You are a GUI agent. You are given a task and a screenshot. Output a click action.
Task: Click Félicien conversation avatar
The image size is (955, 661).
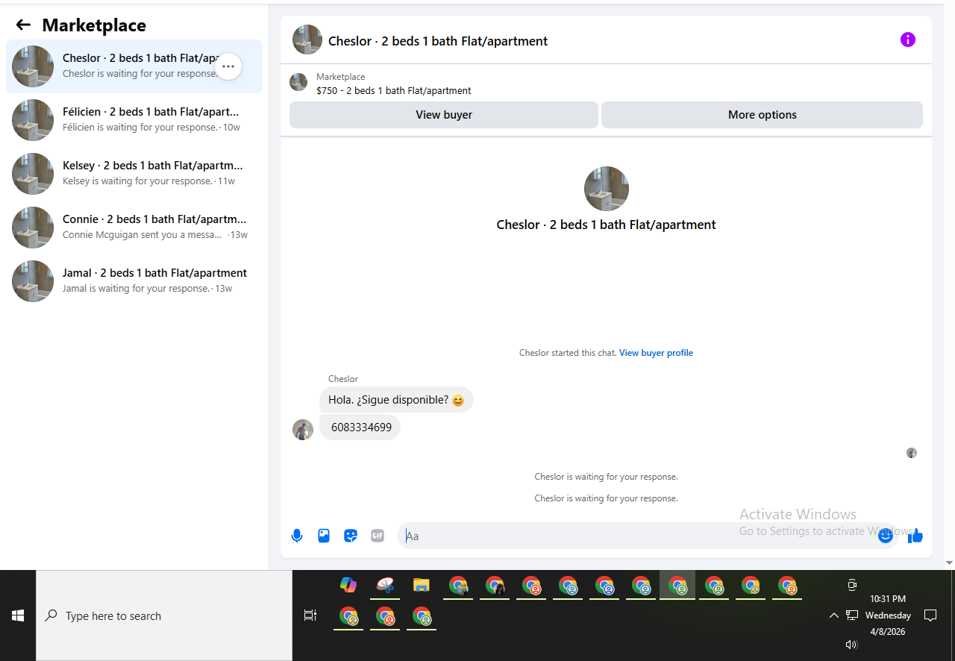pos(33,120)
